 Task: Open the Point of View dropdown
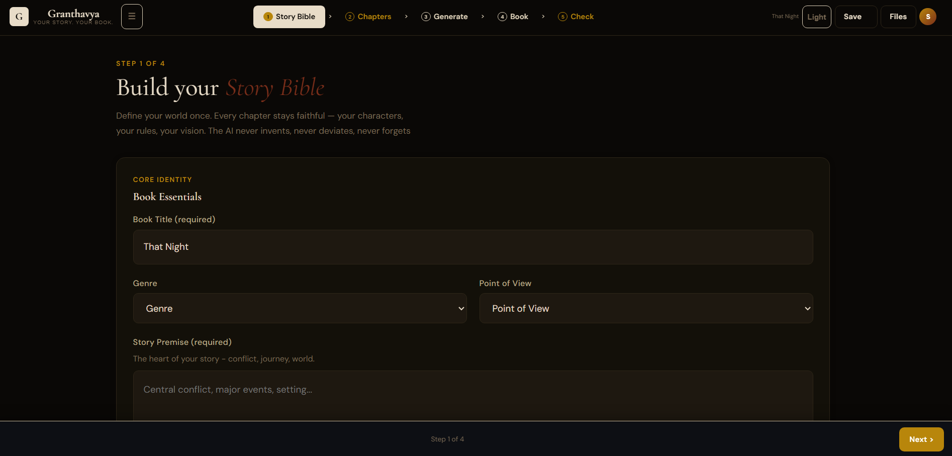(646, 308)
